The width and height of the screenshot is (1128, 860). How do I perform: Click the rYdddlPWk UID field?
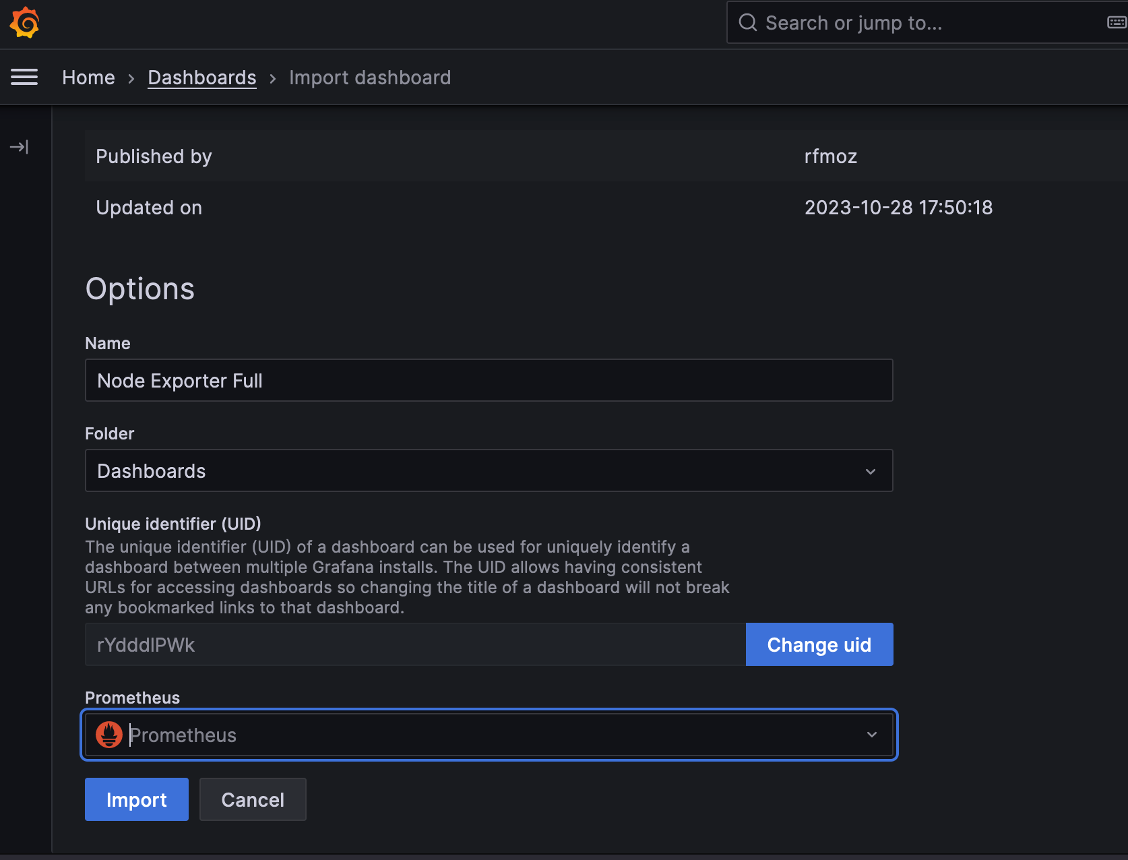click(x=414, y=645)
